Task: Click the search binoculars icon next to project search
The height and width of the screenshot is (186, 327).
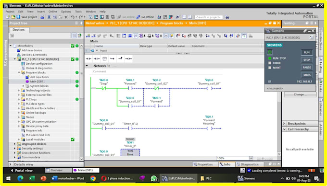Action: [x=227, y=17]
